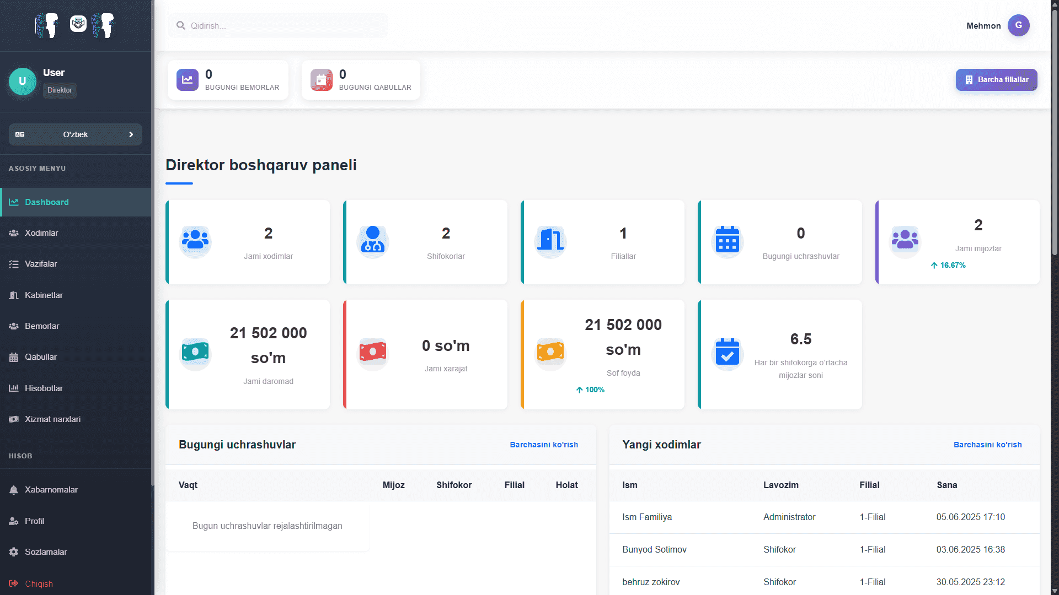Click the Filiallar door icon
The width and height of the screenshot is (1059, 595).
click(550, 240)
